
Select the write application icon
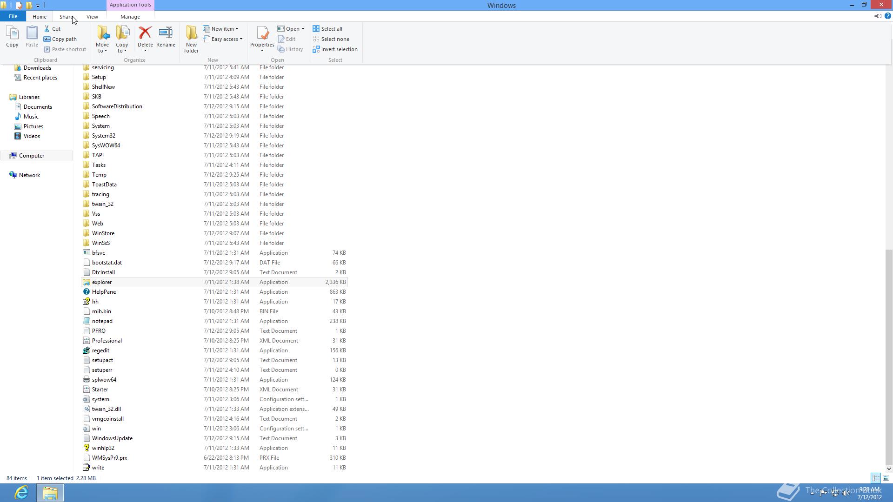pos(86,468)
